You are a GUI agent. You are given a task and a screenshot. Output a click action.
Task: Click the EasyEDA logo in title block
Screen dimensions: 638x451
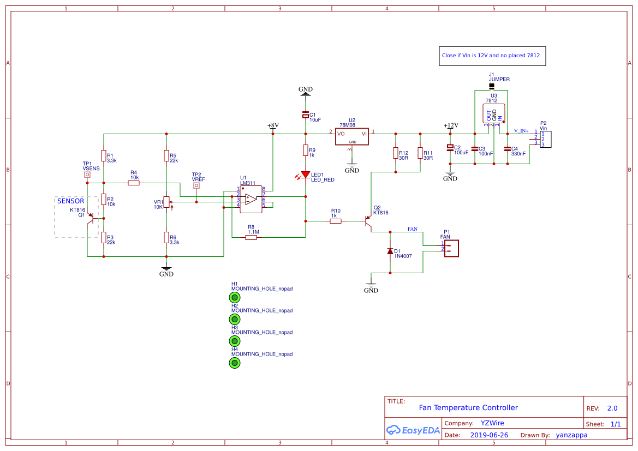coord(412,430)
